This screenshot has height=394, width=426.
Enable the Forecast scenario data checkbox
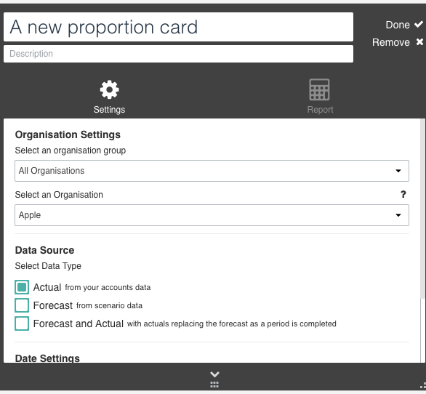tap(22, 305)
